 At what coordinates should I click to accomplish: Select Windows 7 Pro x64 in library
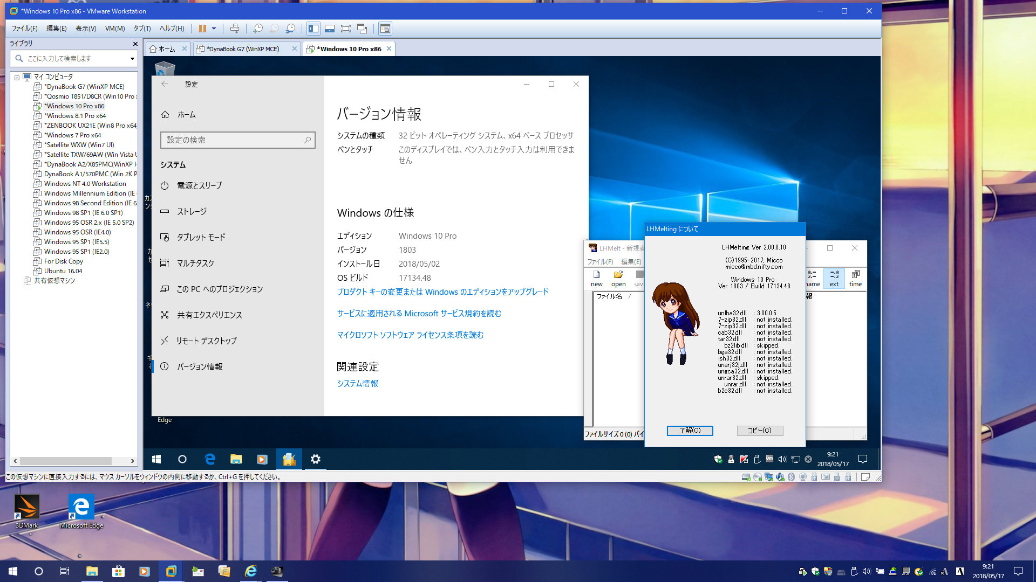(x=72, y=135)
